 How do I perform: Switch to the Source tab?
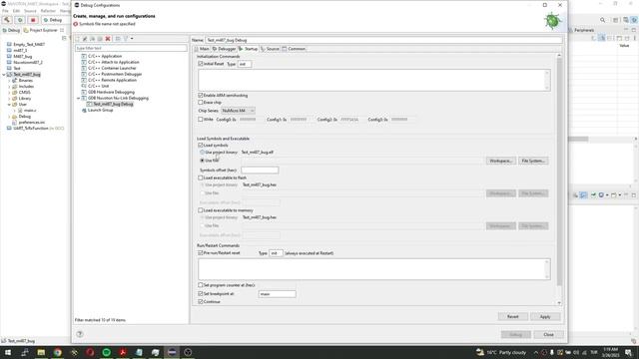pyautogui.click(x=271, y=49)
